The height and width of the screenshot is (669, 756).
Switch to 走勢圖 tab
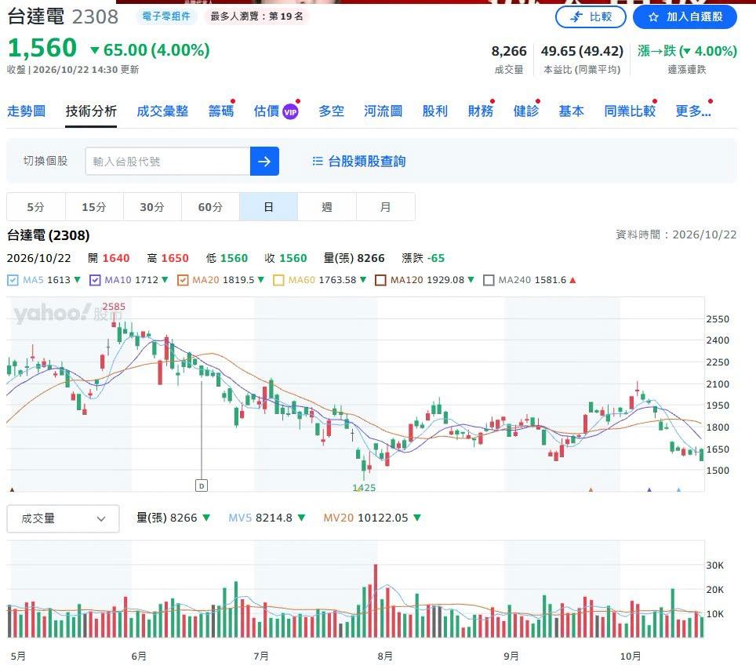26,111
